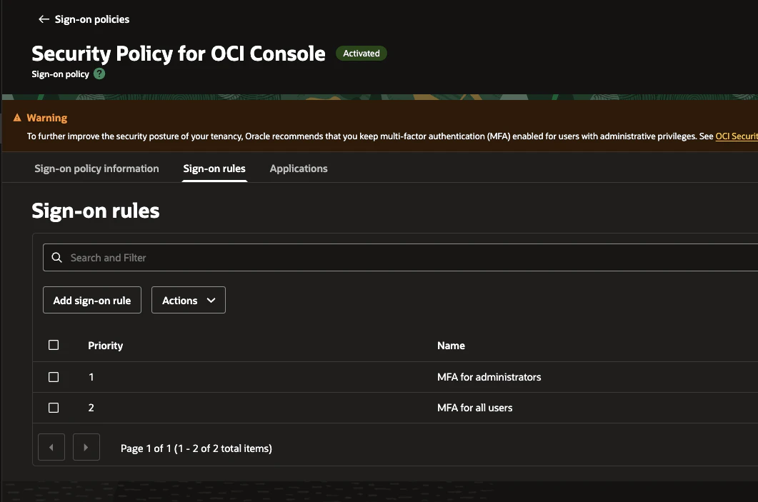The width and height of the screenshot is (758, 502).
Task: Open the Applications tab
Action: pyautogui.click(x=299, y=169)
